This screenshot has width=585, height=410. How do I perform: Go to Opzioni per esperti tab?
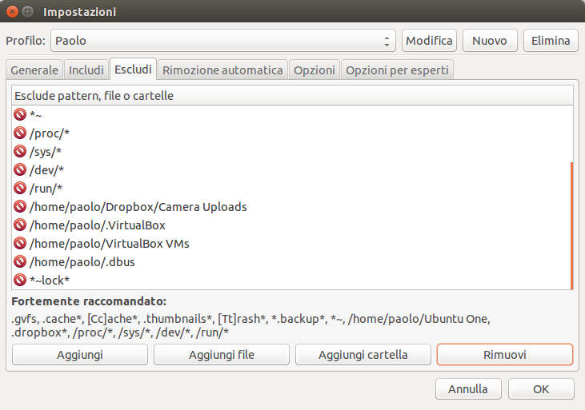click(x=397, y=70)
